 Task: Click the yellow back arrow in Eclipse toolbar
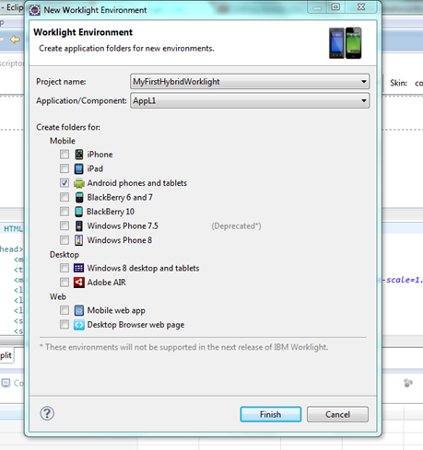tap(15, 40)
